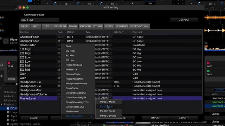The height and width of the screenshot is (126, 225).
Task: Click the DEFAULT button
Action: [x=184, y=20]
